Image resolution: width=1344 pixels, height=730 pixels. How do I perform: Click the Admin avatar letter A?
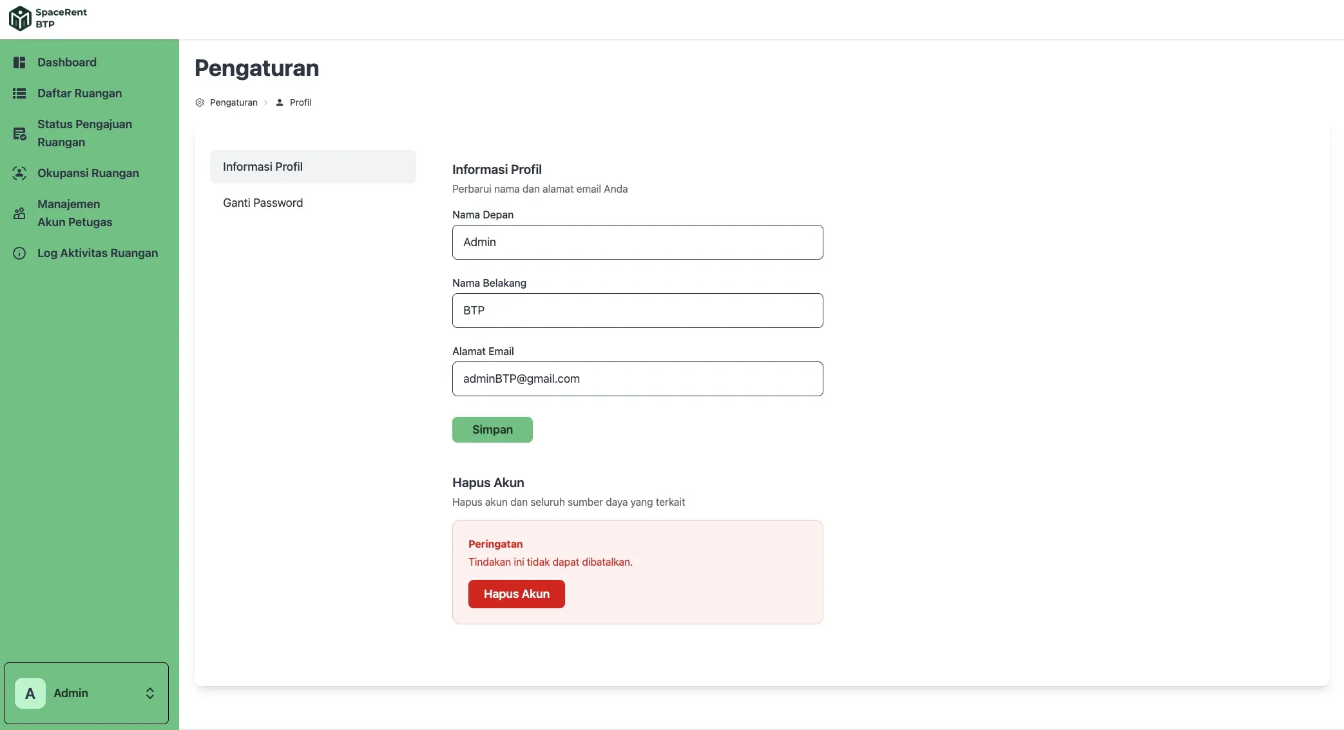pyautogui.click(x=30, y=693)
